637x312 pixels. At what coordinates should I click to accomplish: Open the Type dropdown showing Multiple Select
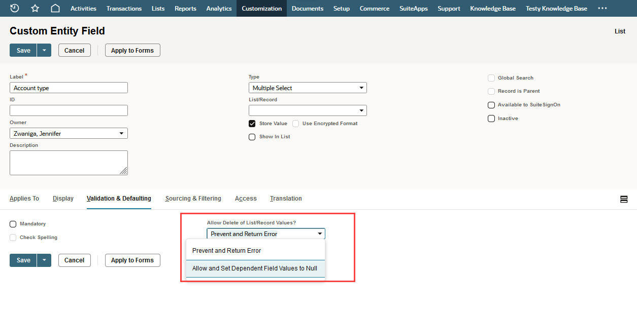click(307, 88)
